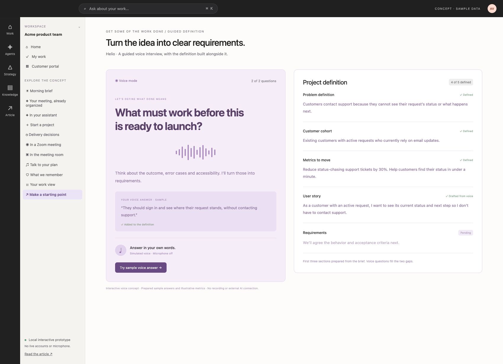Click CONCEPT · SAMPLE DATA label
This screenshot has width=503, height=364.
tap(457, 9)
